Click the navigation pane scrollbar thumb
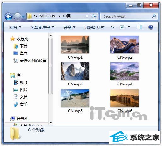 pos(51,66)
